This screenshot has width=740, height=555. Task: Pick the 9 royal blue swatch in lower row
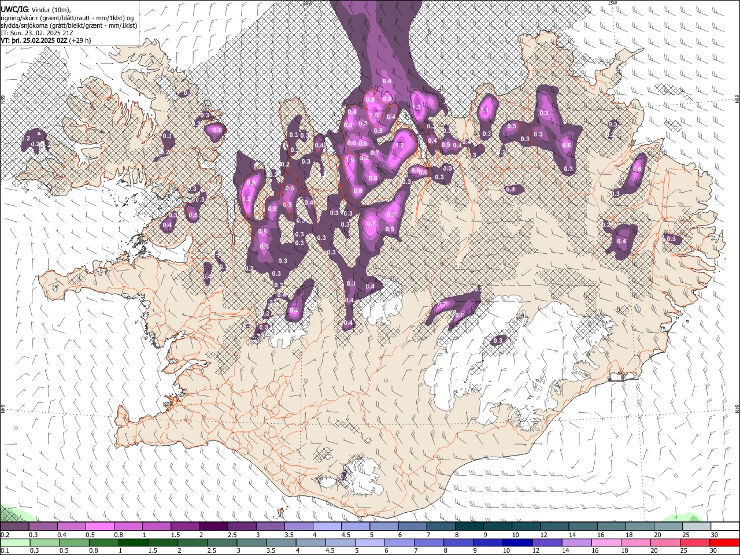pos(487,543)
